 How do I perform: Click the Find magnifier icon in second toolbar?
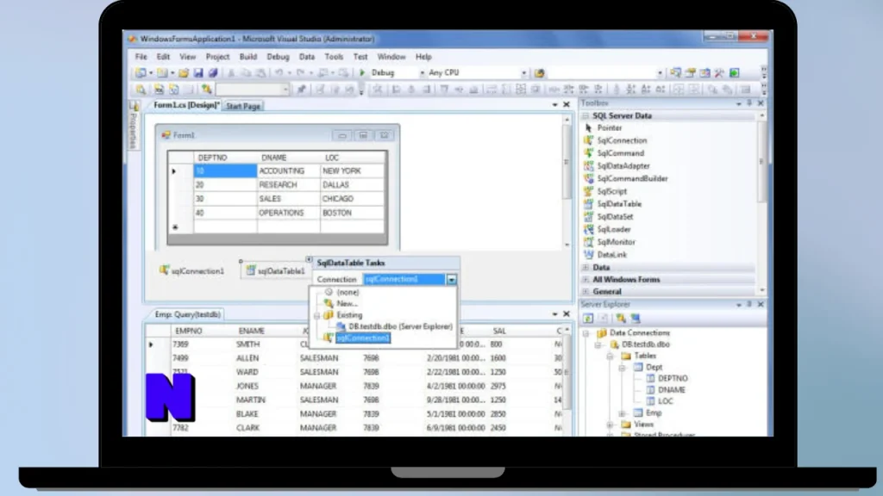[x=141, y=90]
